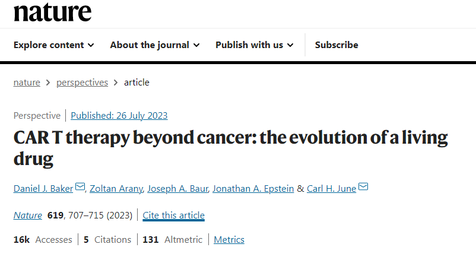Click the email icon beside Daniel J. Baker
This screenshot has width=476, height=263.
81,188
